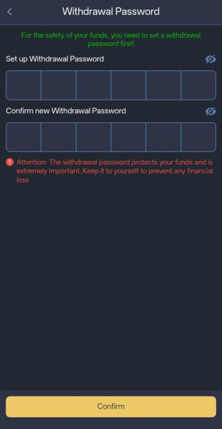Select third digit box of Set up password
Screen dimensions: 222x429
click(93, 85)
